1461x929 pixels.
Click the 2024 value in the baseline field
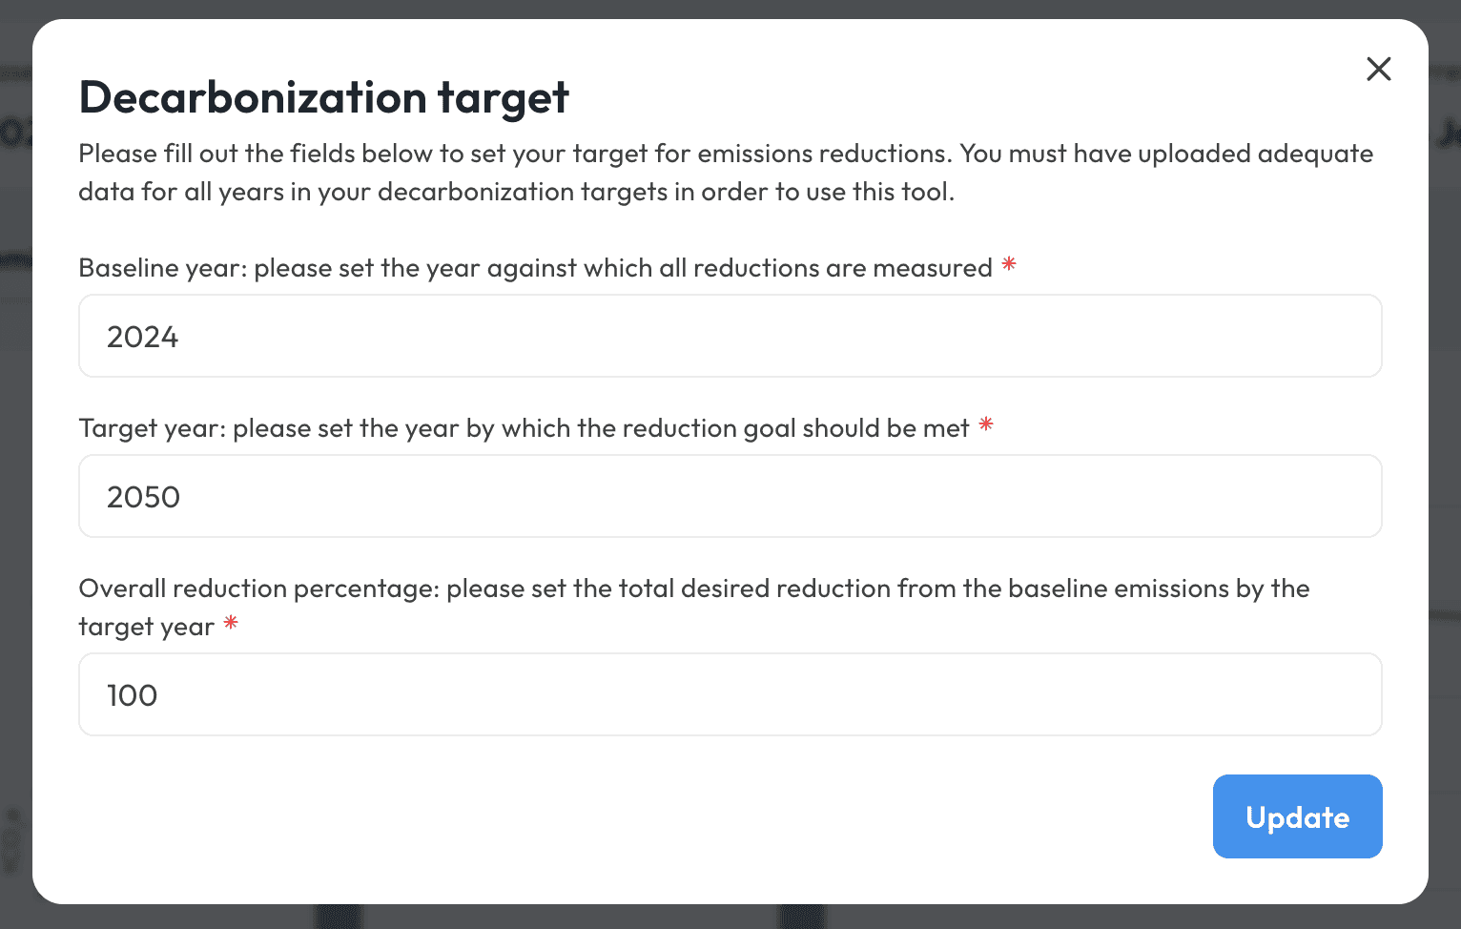pyautogui.click(x=142, y=336)
